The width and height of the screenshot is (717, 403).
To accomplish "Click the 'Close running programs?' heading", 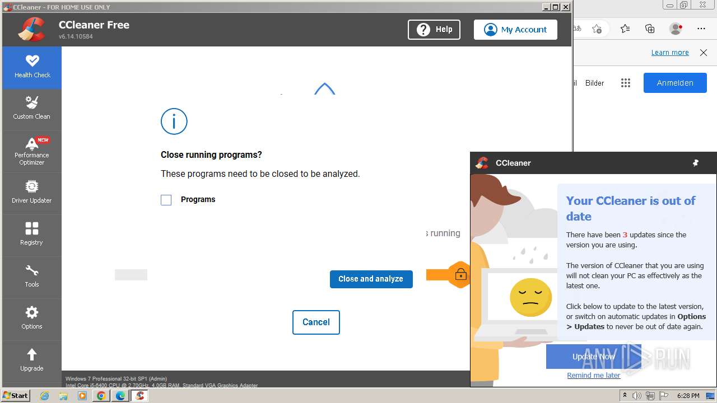I will pos(211,155).
